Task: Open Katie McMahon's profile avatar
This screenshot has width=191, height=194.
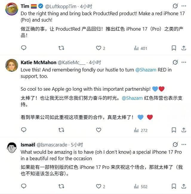Action: tap(12, 65)
